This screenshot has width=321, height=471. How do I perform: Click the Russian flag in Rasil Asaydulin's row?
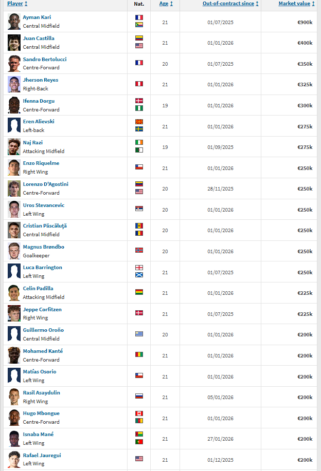click(x=139, y=397)
